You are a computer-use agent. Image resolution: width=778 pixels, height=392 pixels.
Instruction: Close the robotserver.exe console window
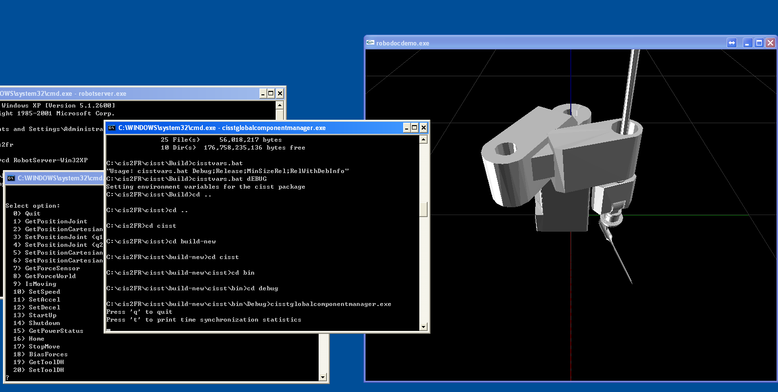[x=280, y=94]
